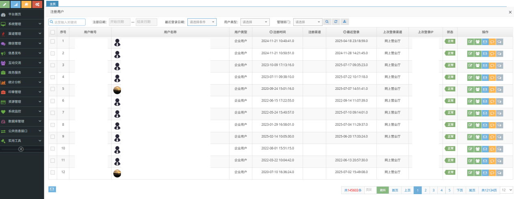The image size is (514, 199).
Task: Go to 下页 in pagination
Action: click(x=460, y=190)
